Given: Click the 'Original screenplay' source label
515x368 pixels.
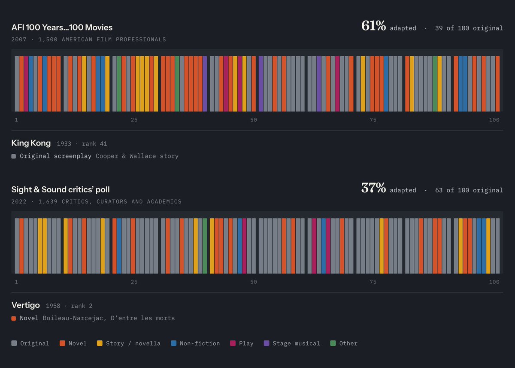Looking at the screenshot, I should tap(55, 156).
